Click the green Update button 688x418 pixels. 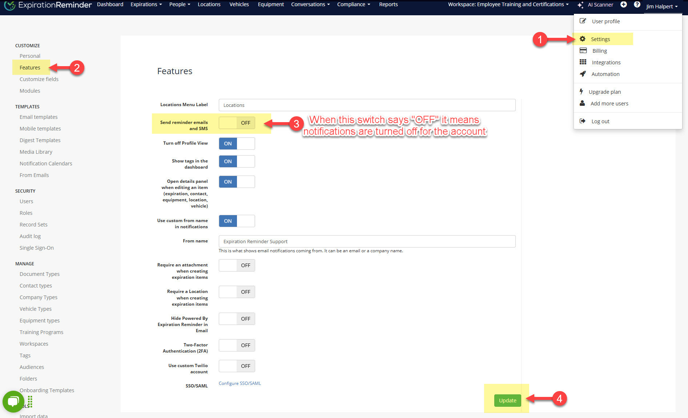(507, 401)
